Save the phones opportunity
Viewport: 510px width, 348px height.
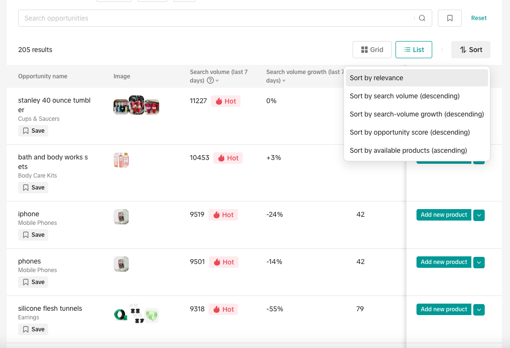[x=33, y=282]
